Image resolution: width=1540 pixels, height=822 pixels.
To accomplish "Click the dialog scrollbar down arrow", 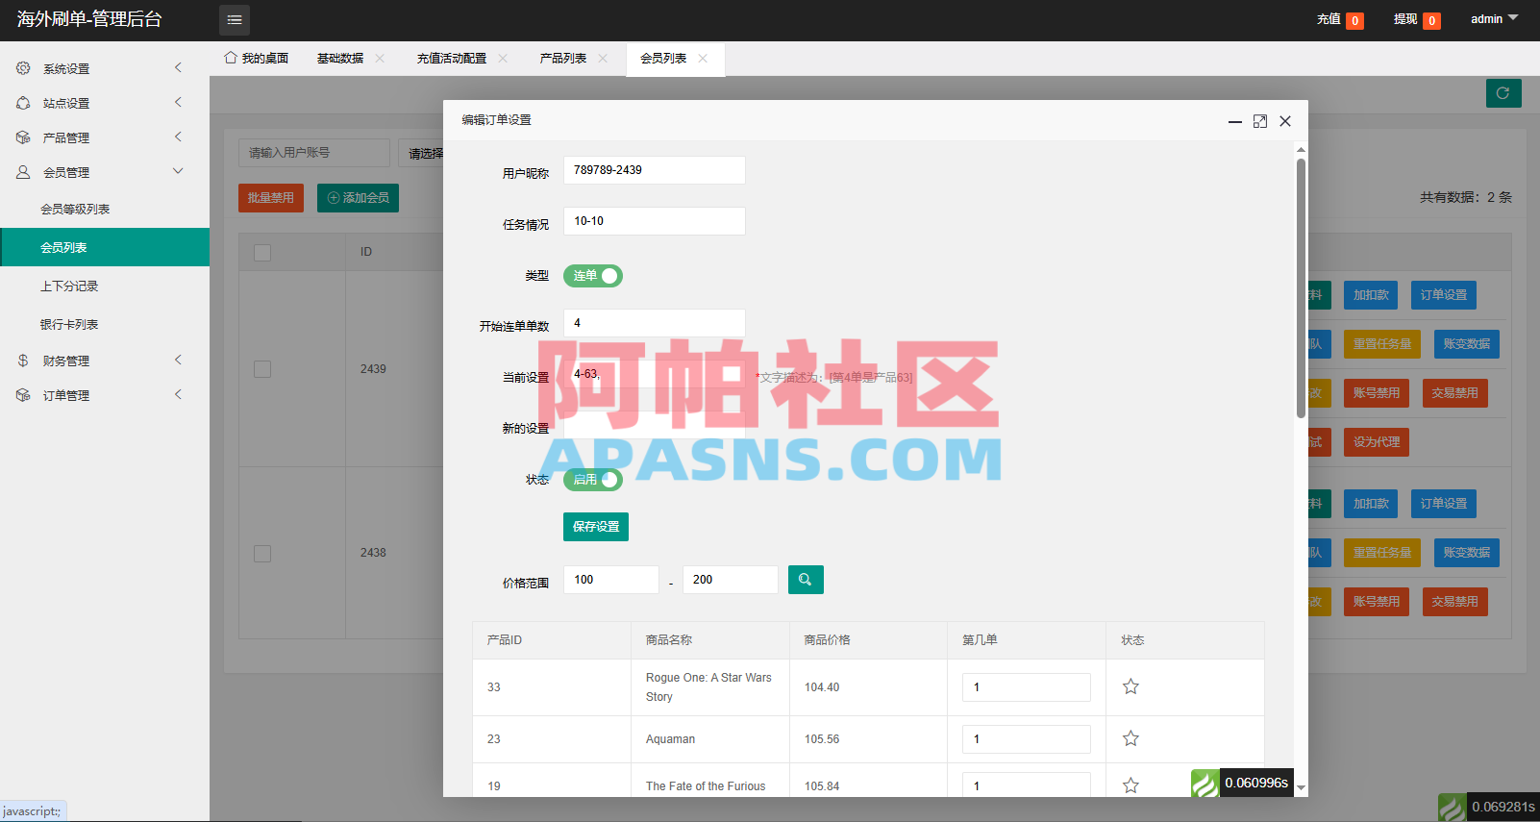I will (1301, 788).
